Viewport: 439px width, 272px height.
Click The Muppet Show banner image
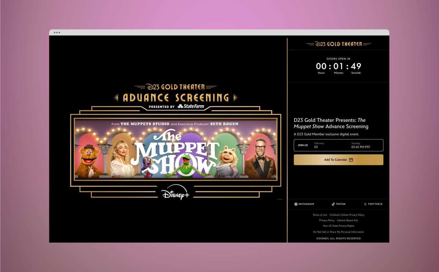coord(175,149)
